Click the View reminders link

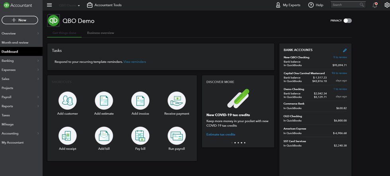135,62
